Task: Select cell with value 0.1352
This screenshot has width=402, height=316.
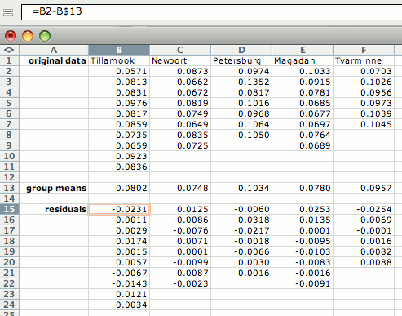Action: tap(241, 82)
